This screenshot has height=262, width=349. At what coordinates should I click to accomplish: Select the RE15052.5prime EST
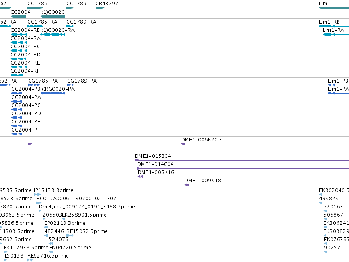click(70, 235)
